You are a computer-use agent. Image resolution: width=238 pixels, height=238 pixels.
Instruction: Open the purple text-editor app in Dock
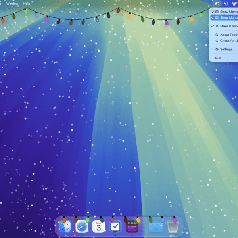click(132, 226)
